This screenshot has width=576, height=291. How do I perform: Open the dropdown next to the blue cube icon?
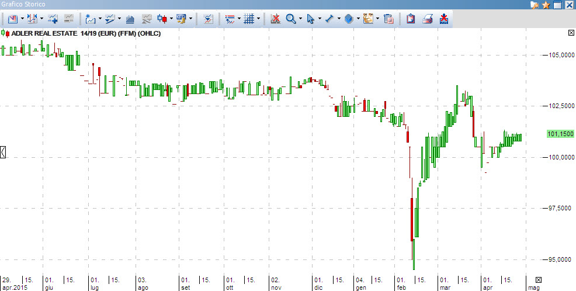pos(359,19)
